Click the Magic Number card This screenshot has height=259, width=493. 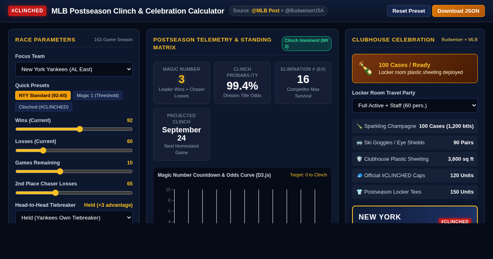click(x=182, y=83)
